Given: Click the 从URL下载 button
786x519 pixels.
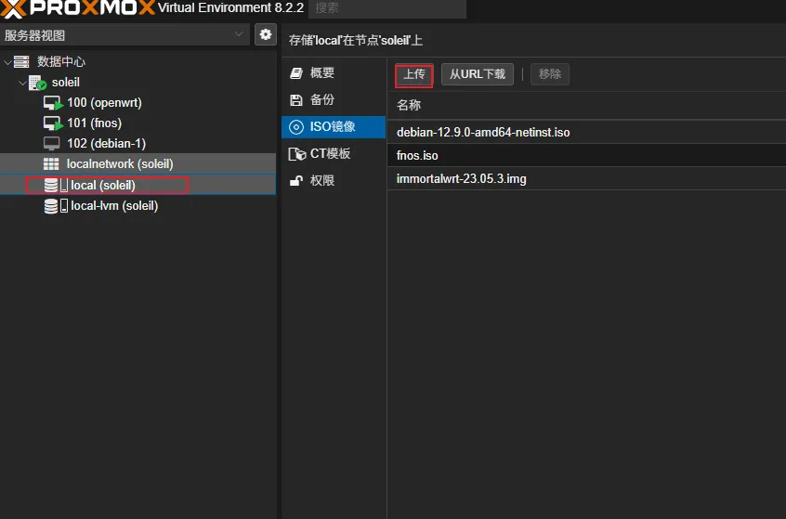Looking at the screenshot, I should [477, 74].
